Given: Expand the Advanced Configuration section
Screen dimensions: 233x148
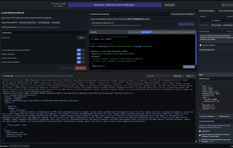Looking at the screenshot, I should tap(208, 50).
